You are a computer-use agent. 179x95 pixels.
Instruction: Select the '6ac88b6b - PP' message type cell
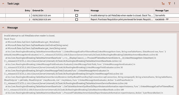click(167, 20)
